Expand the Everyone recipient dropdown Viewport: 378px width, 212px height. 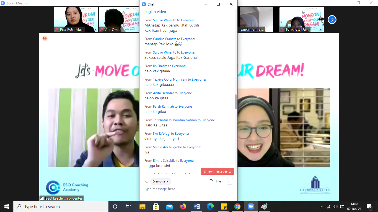(x=160, y=181)
